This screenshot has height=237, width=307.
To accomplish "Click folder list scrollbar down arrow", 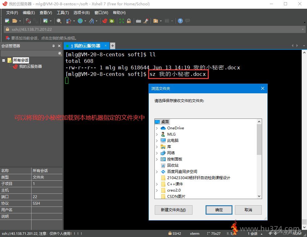I will click(259, 196).
